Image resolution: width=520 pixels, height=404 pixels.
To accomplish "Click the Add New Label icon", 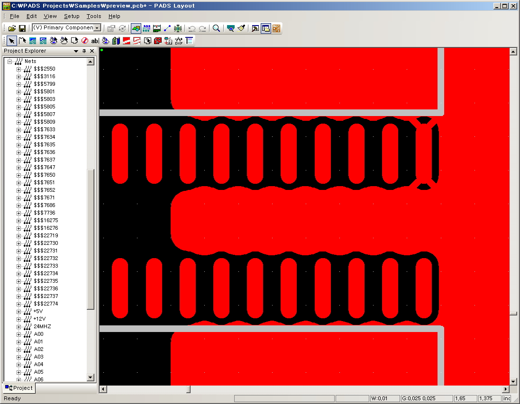I will click(168, 41).
